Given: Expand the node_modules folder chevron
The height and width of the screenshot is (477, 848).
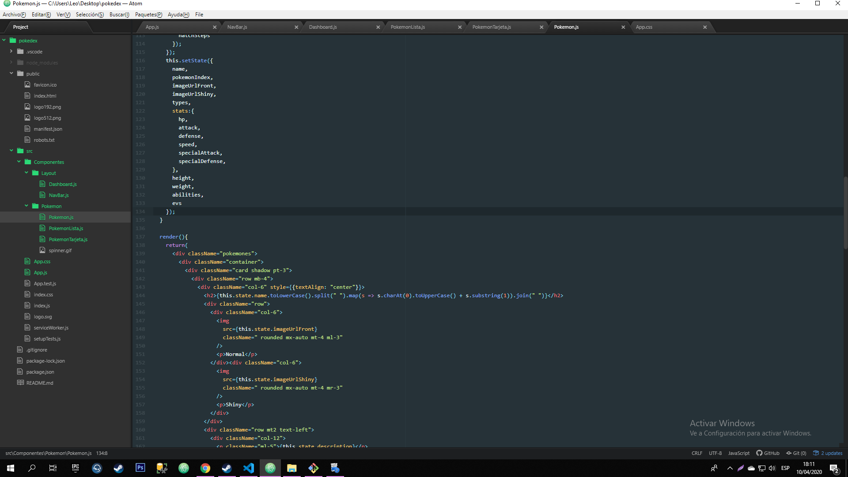Looking at the screenshot, I should (11, 62).
